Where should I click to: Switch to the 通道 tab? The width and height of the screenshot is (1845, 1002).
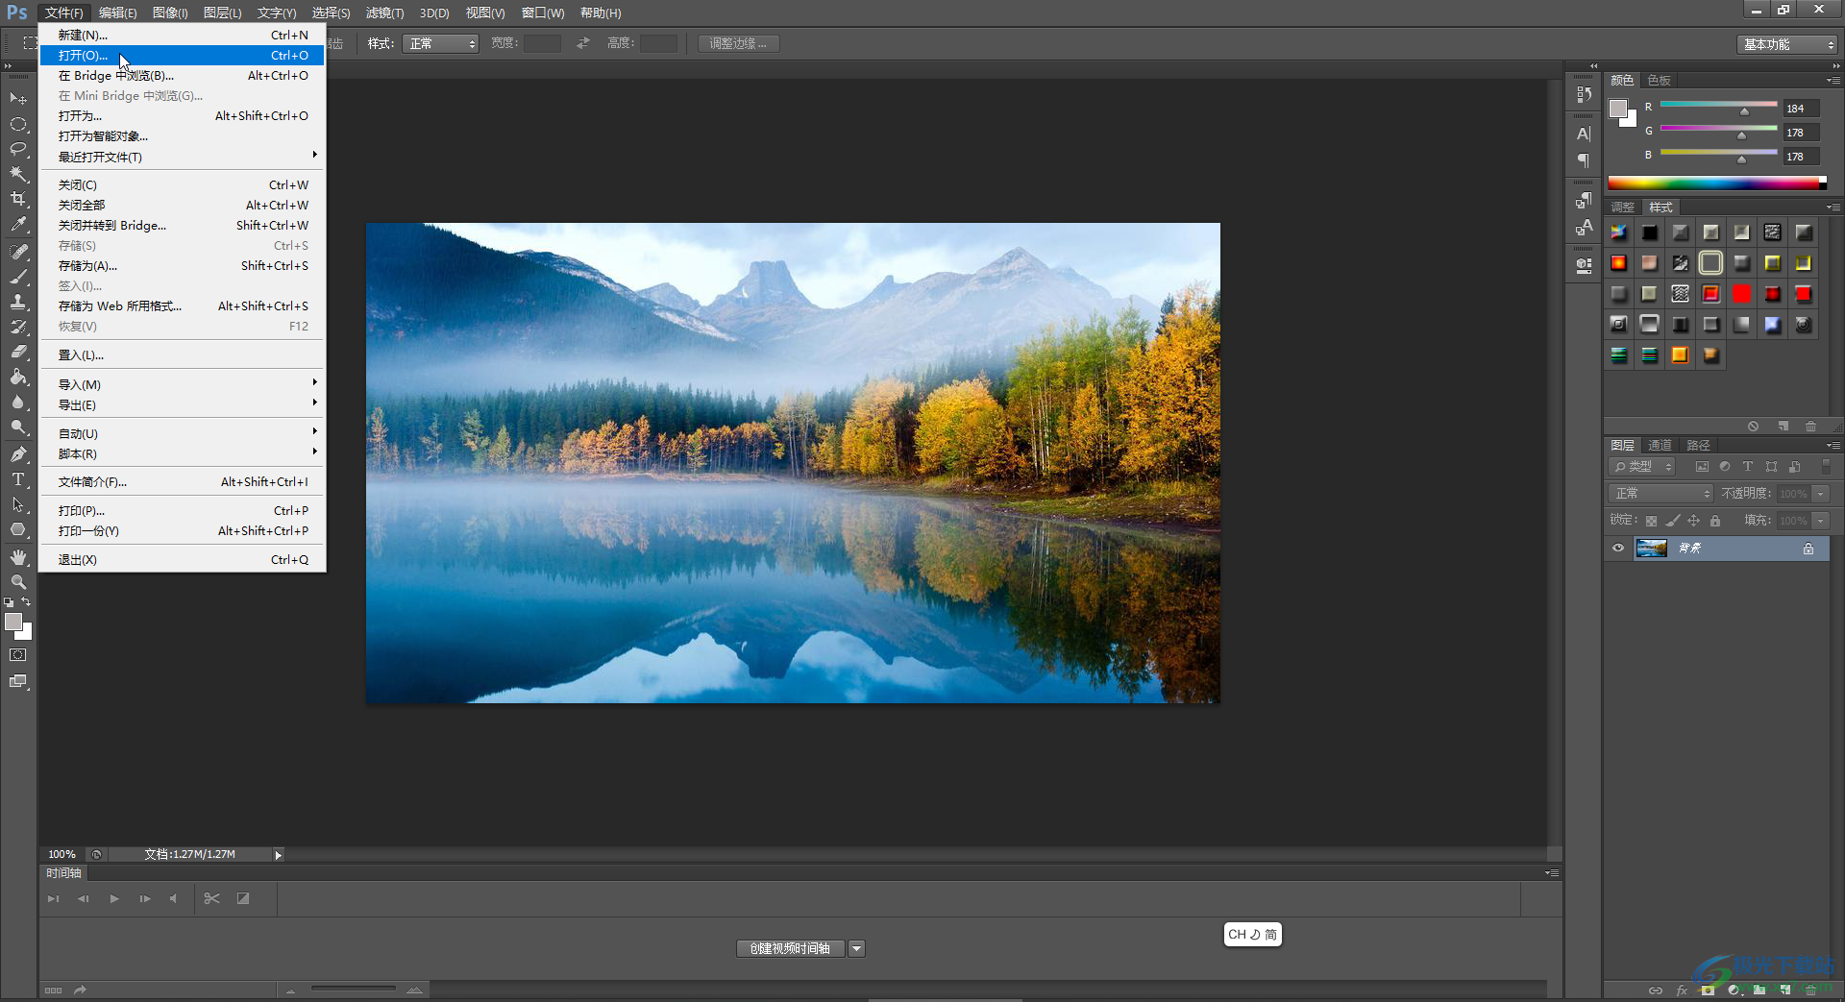pyautogui.click(x=1660, y=446)
